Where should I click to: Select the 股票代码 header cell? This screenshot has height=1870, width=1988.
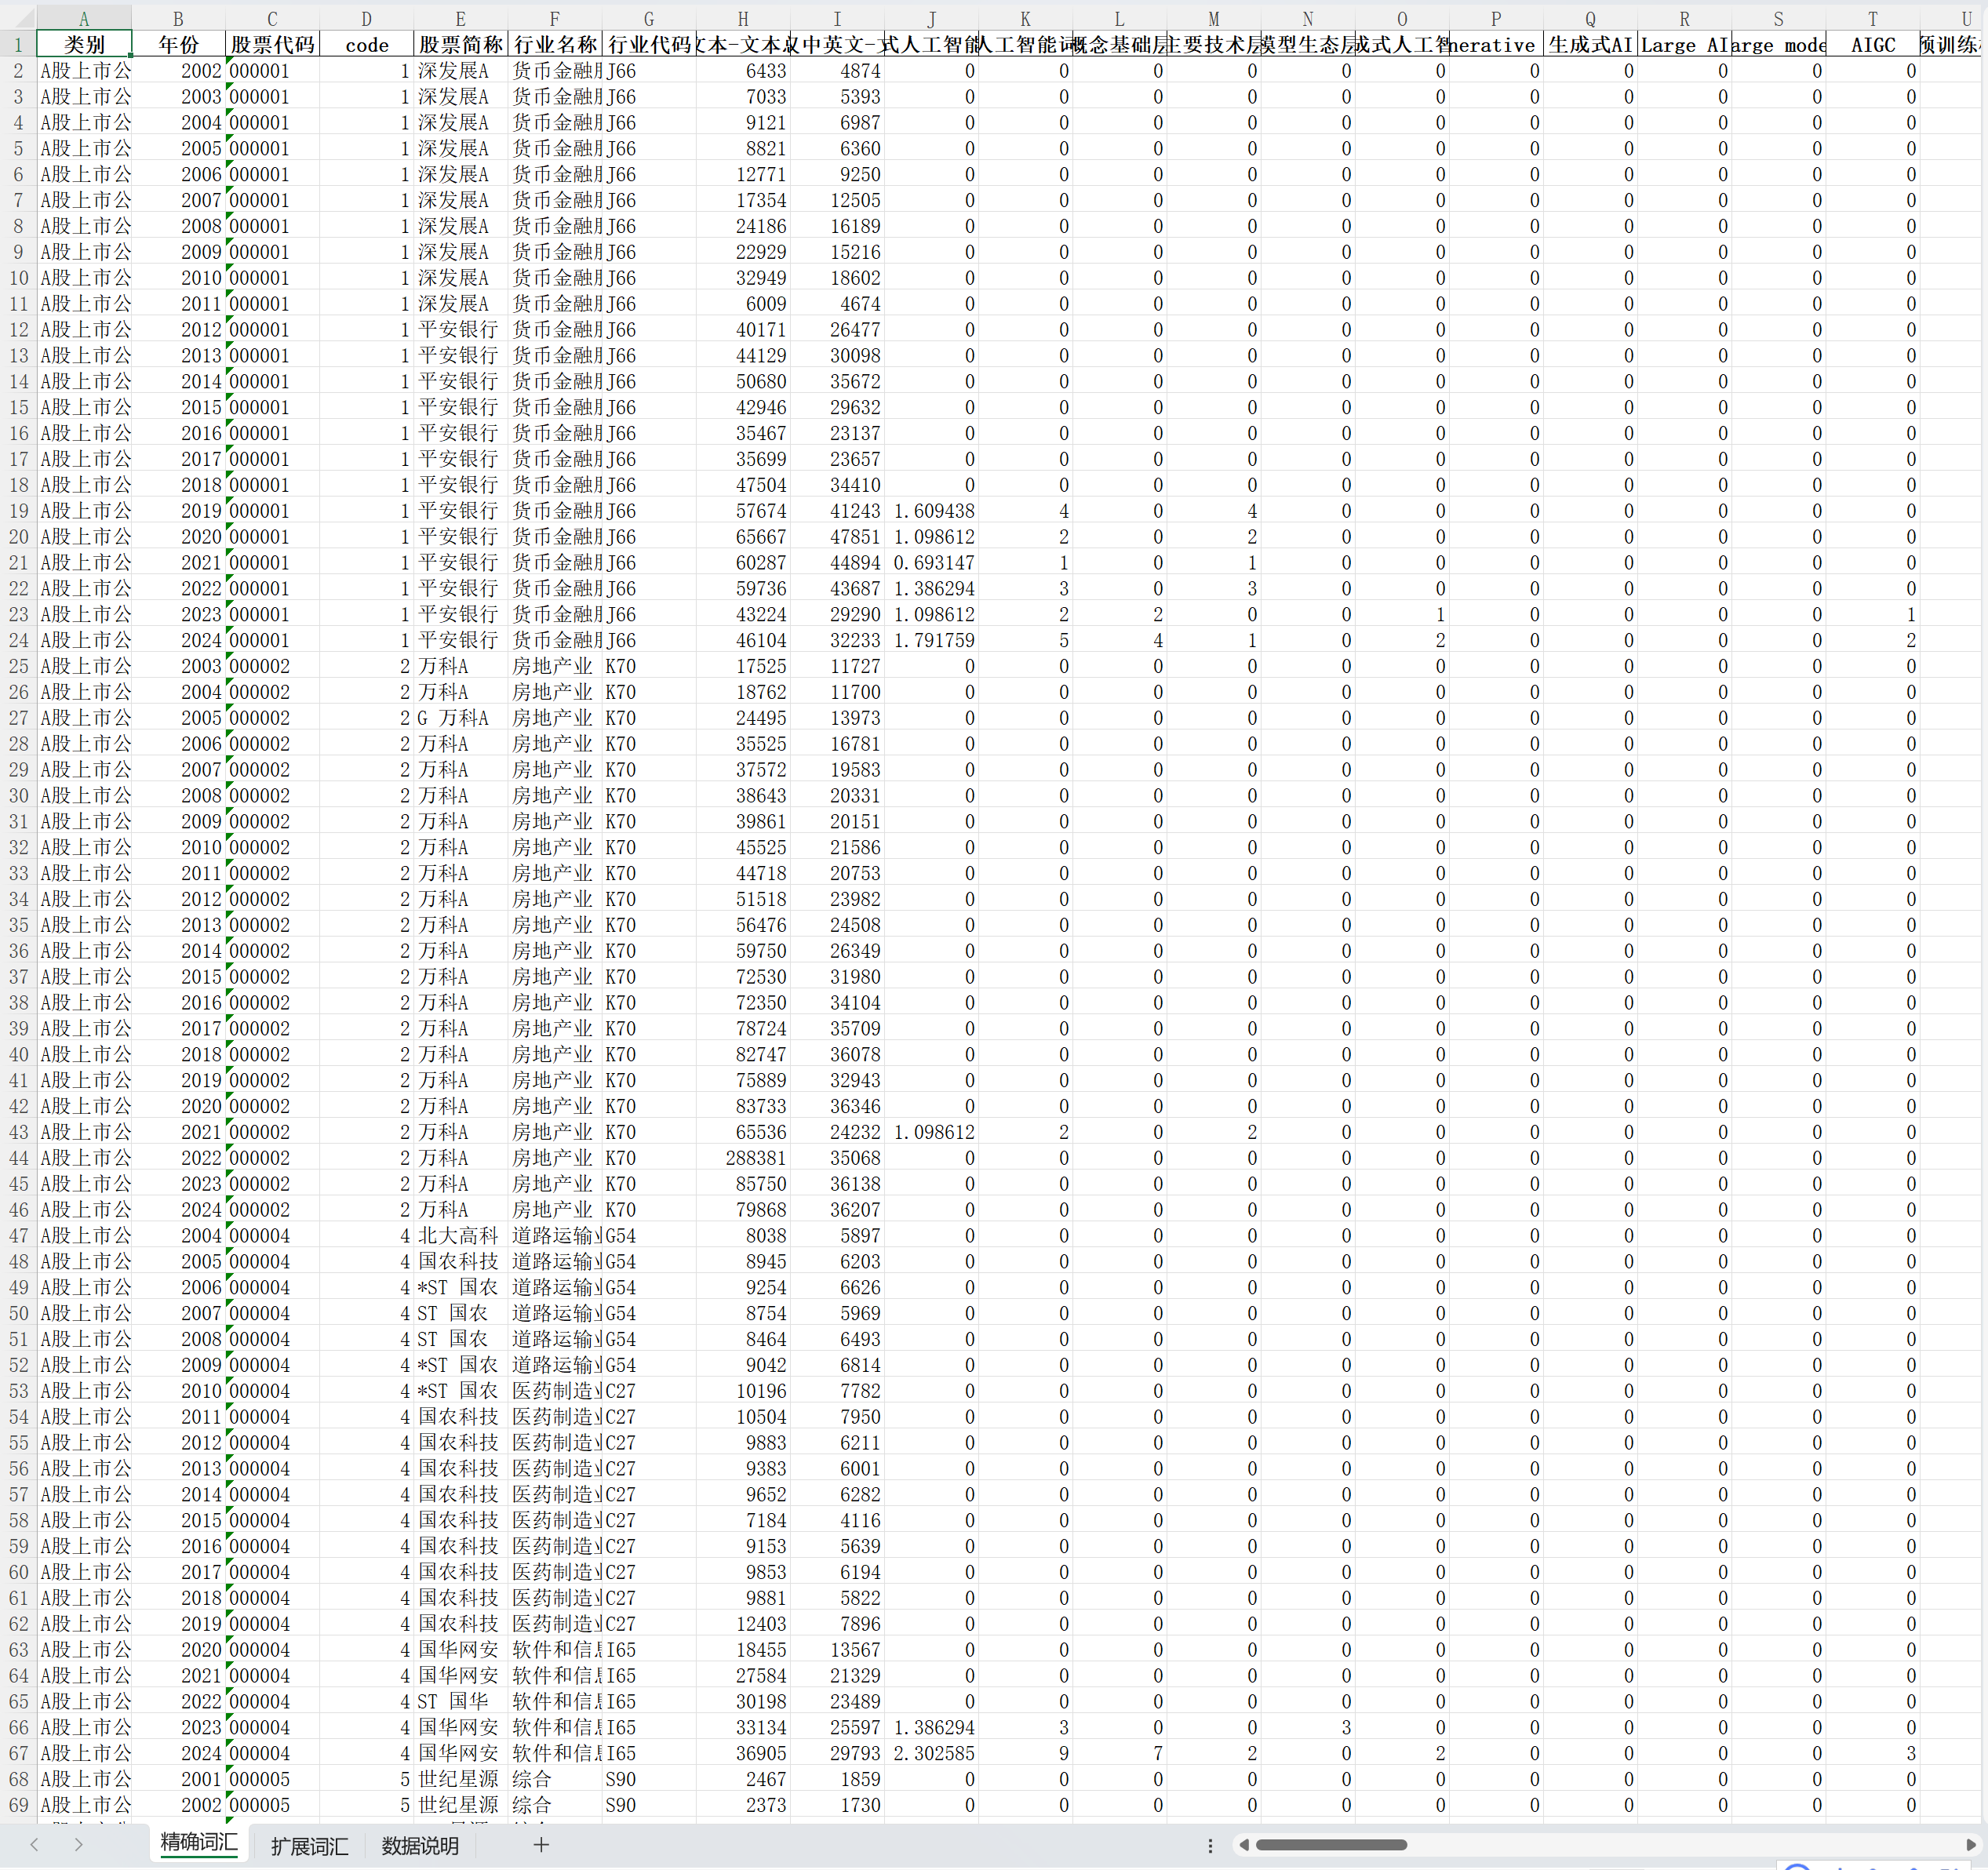tap(272, 44)
